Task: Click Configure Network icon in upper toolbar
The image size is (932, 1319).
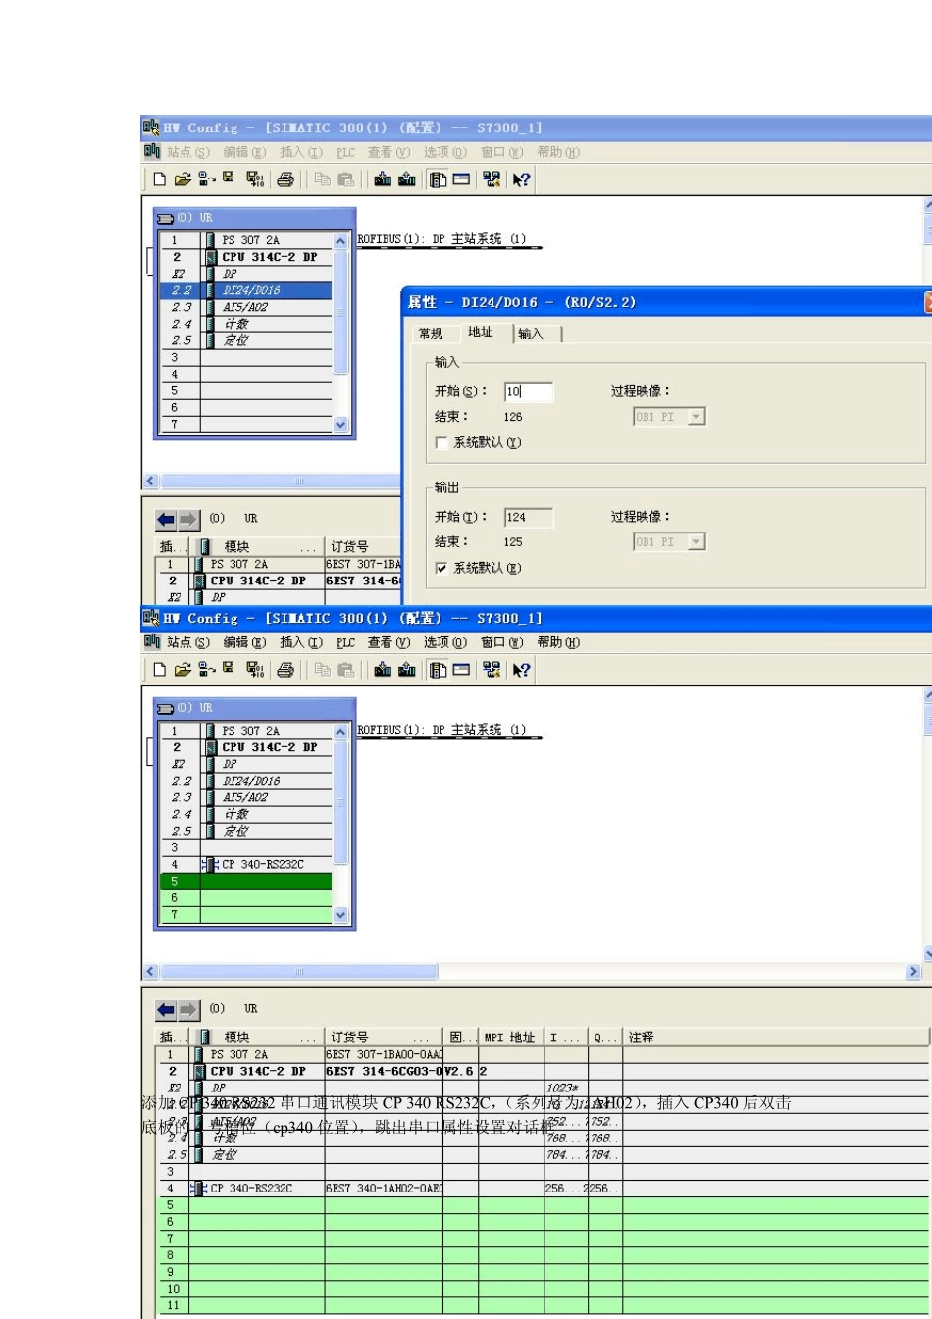Action: click(492, 179)
